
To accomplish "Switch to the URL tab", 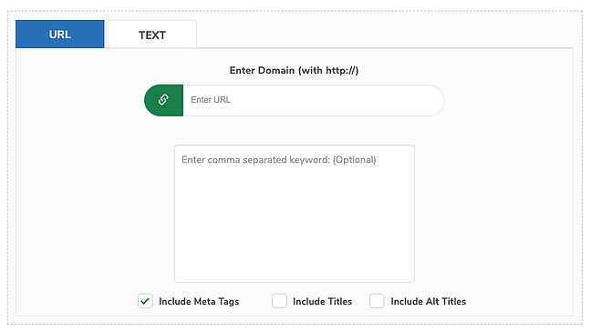I will [x=60, y=35].
